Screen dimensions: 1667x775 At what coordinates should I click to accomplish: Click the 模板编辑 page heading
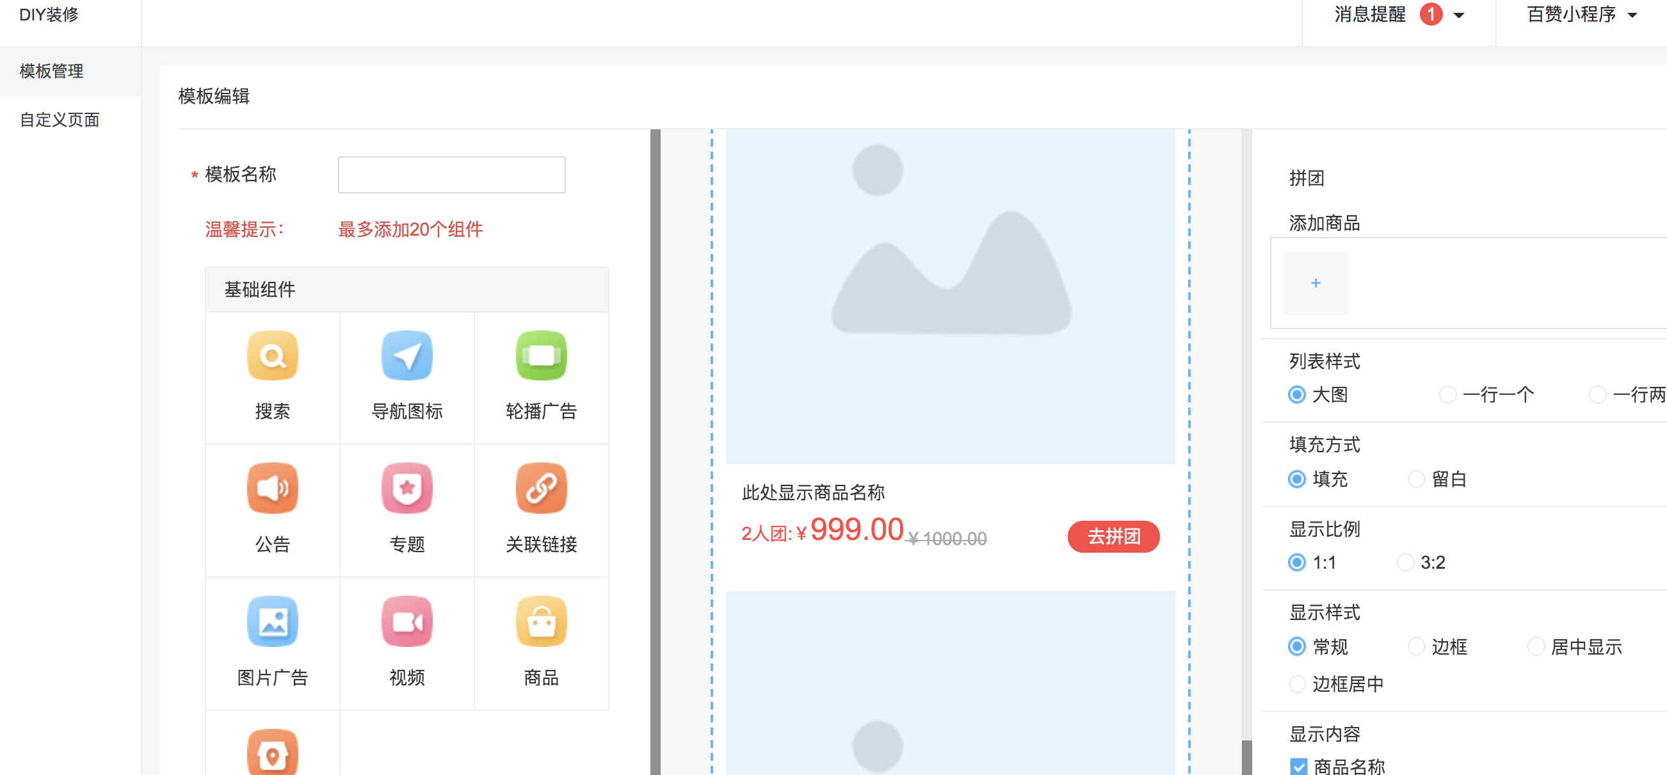tap(214, 97)
